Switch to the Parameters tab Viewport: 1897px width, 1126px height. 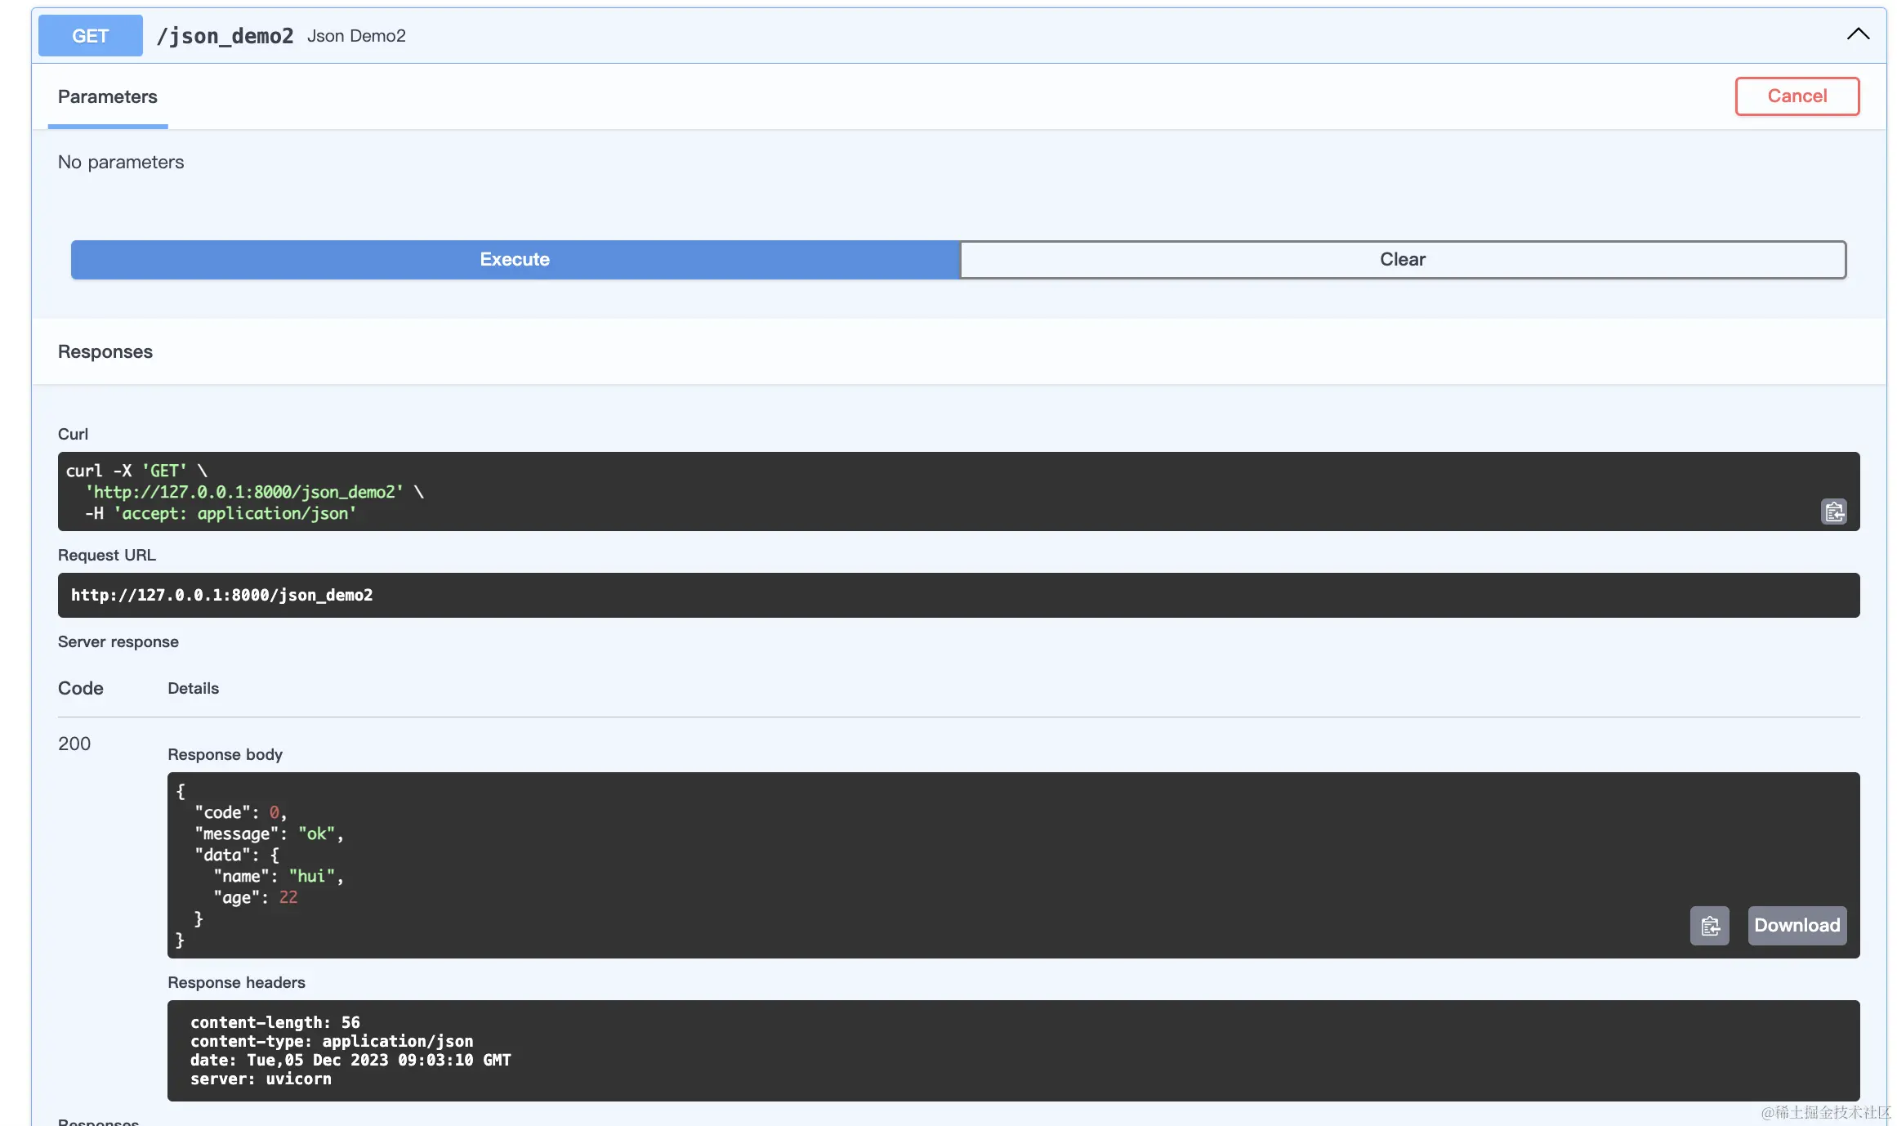coord(108,96)
